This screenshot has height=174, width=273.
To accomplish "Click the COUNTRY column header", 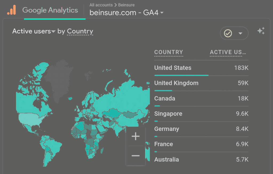I will coord(168,52).
